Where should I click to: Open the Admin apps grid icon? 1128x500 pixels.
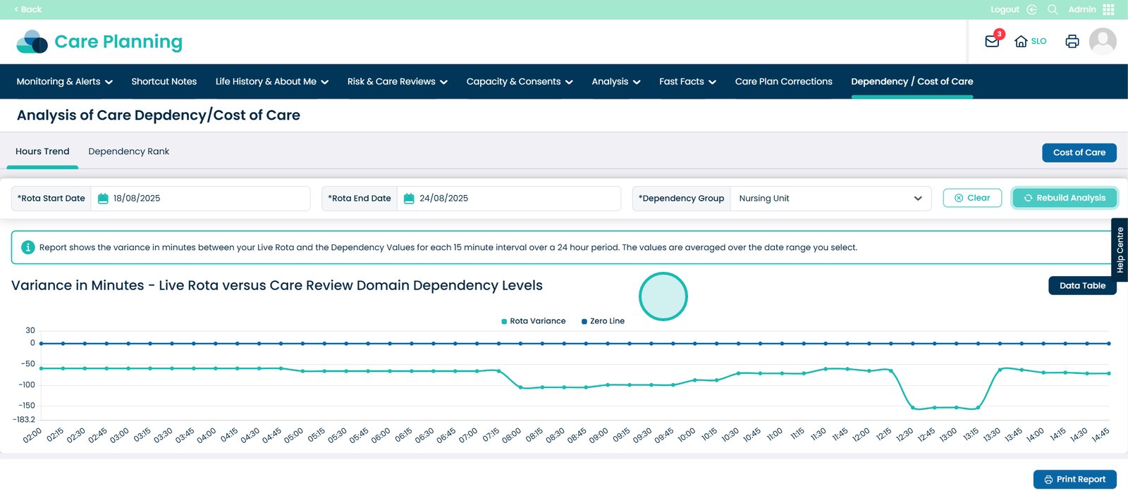(1108, 9)
